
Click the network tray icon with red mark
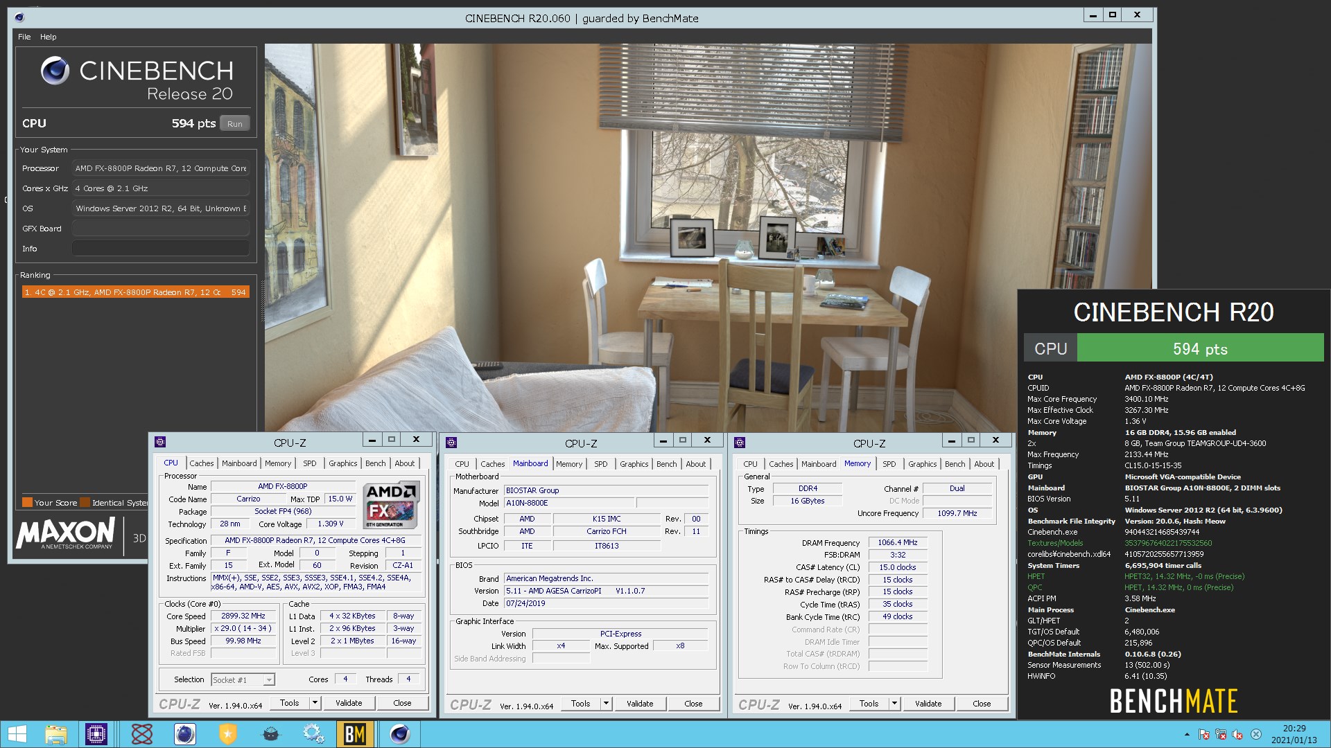tap(1221, 735)
